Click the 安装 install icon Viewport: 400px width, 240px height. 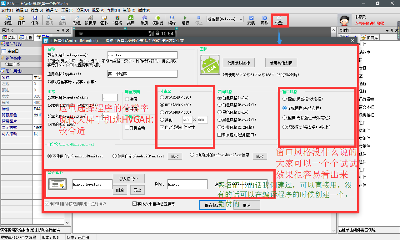(x=251, y=20)
